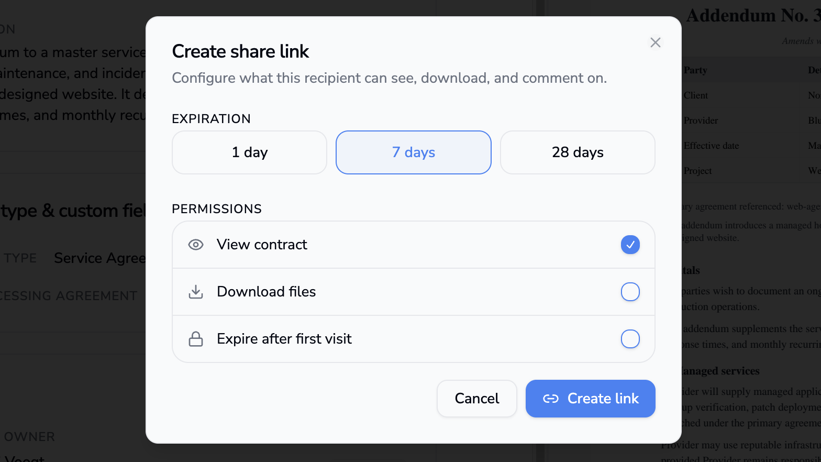Click the View contract label text
Screen dimensions: 821x462
(262, 245)
